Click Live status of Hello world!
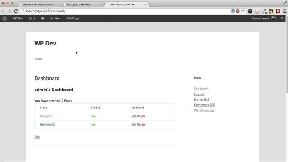288x162 pixels. click(93, 124)
